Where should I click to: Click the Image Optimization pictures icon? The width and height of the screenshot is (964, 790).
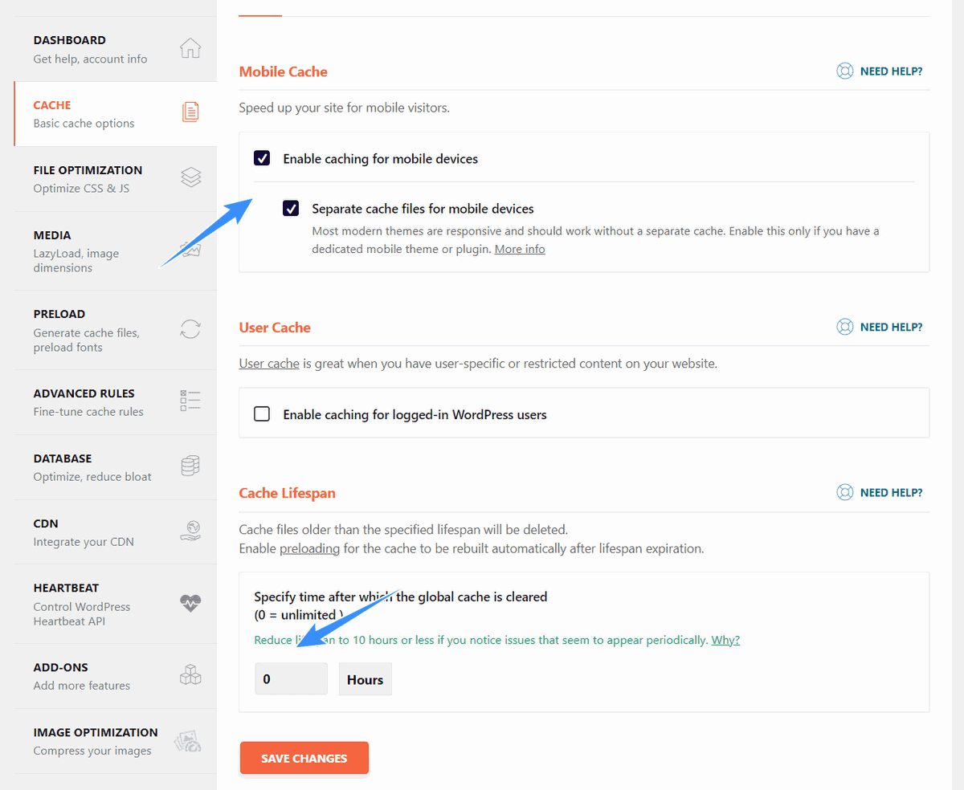coord(187,740)
